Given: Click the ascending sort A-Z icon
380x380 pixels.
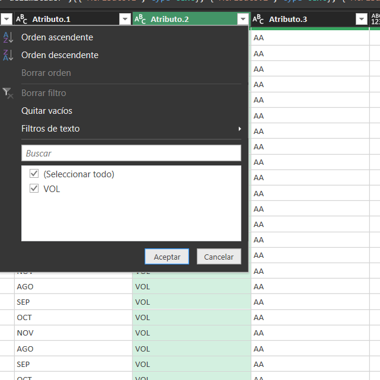Looking at the screenshot, I should pyautogui.click(x=8, y=37).
